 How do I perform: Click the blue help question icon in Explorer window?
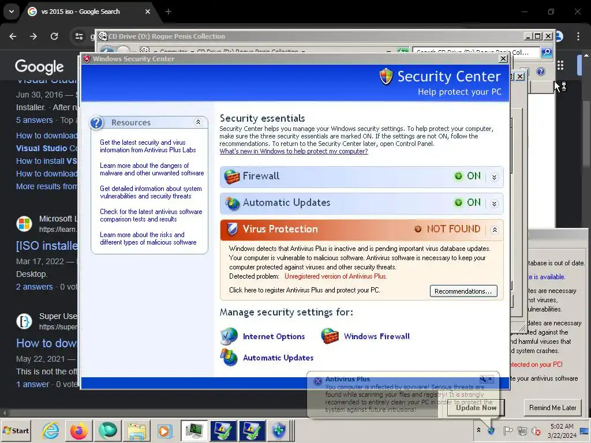(540, 72)
